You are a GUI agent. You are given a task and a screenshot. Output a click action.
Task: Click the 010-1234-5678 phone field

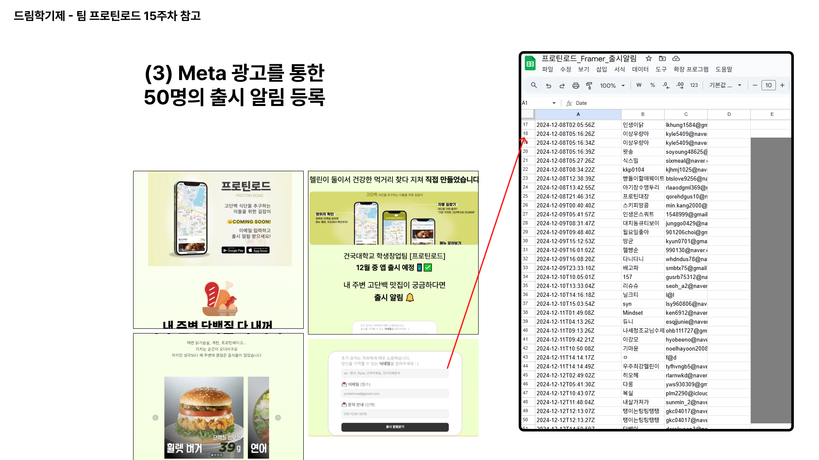click(395, 414)
